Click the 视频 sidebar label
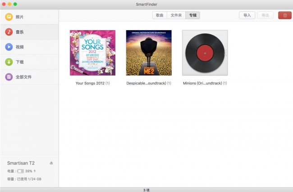The height and width of the screenshot is (192, 293). (x=20, y=47)
